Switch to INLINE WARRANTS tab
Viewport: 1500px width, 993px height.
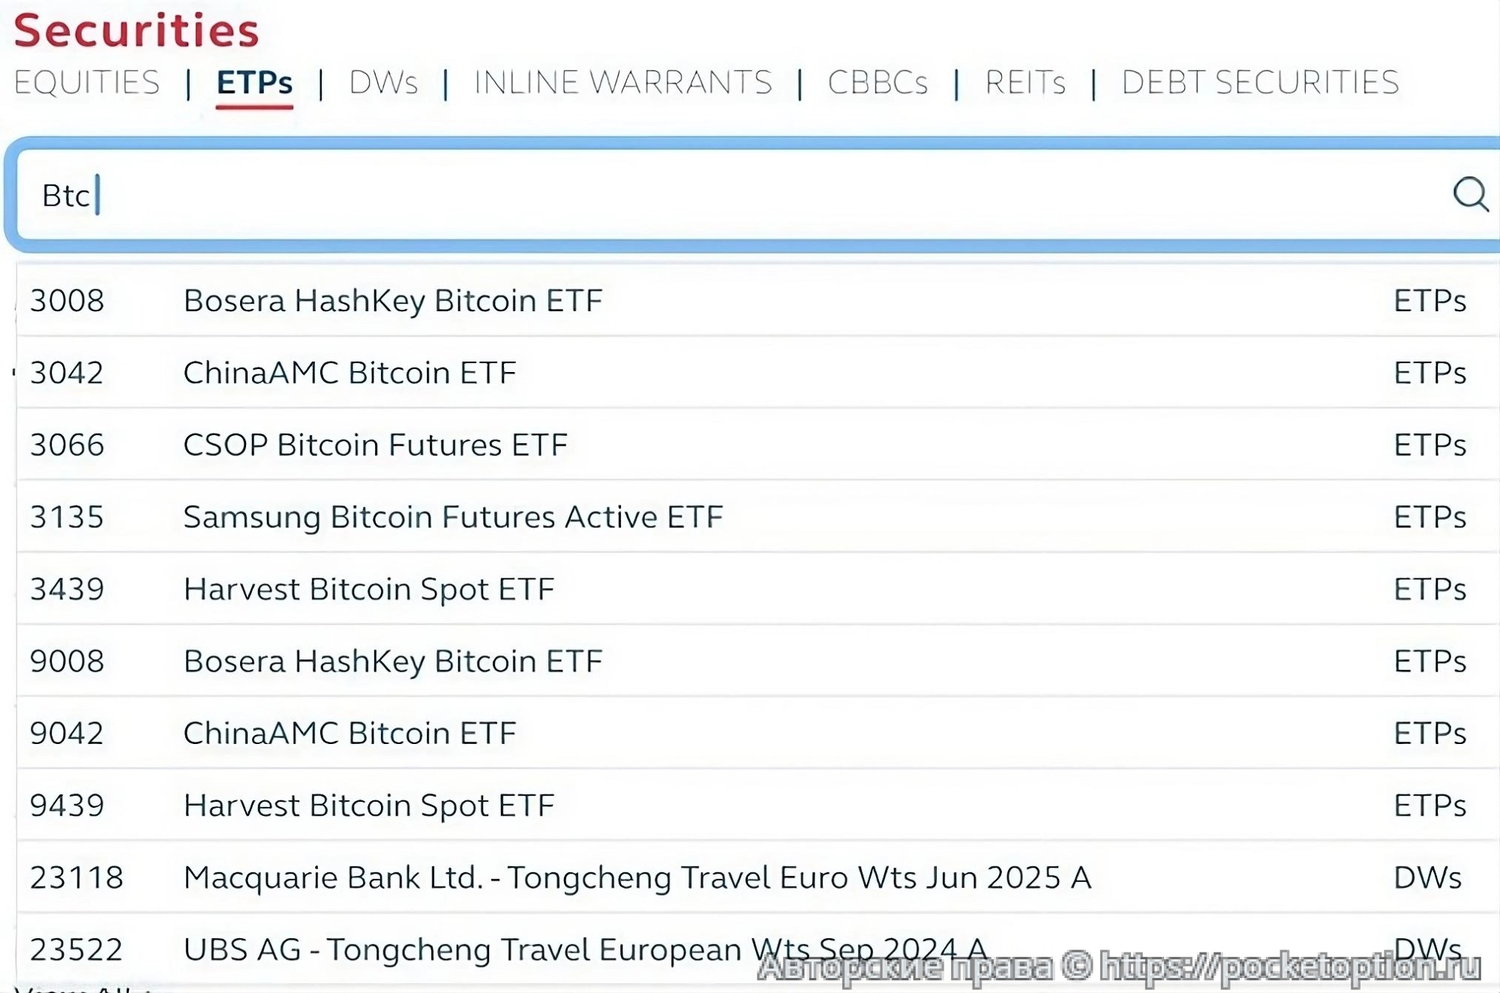[622, 82]
